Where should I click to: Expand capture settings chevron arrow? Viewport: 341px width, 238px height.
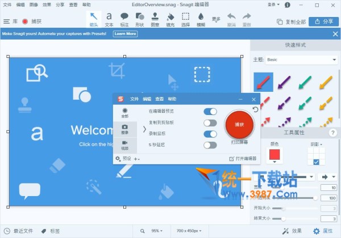144,129
